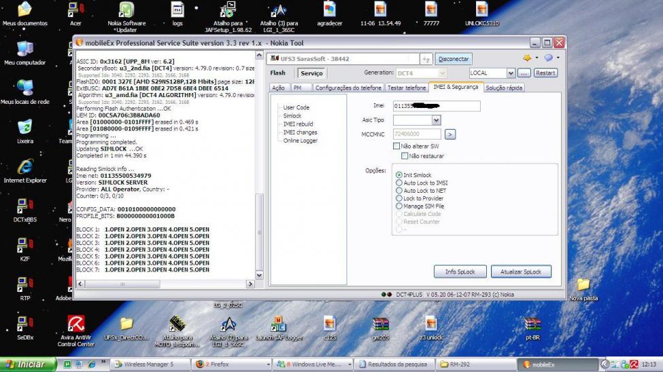Select the Auto Lock to NET option
The width and height of the screenshot is (663, 372).
point(398,191)
